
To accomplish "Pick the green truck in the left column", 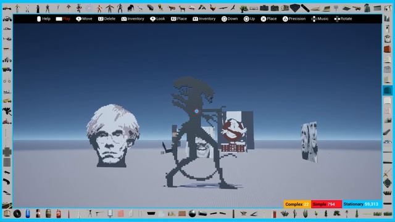I will click(7, 70).
